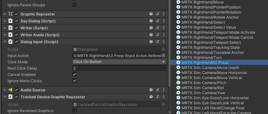Open Graphic Raycaster context menu (three dots)

[164, 14]
